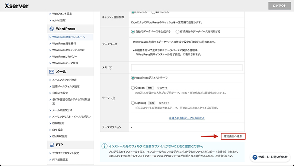Open DMARC設定 menu item
Viewport: 294px width, 166px height.
pyautogui.click(x=60, y=136)
